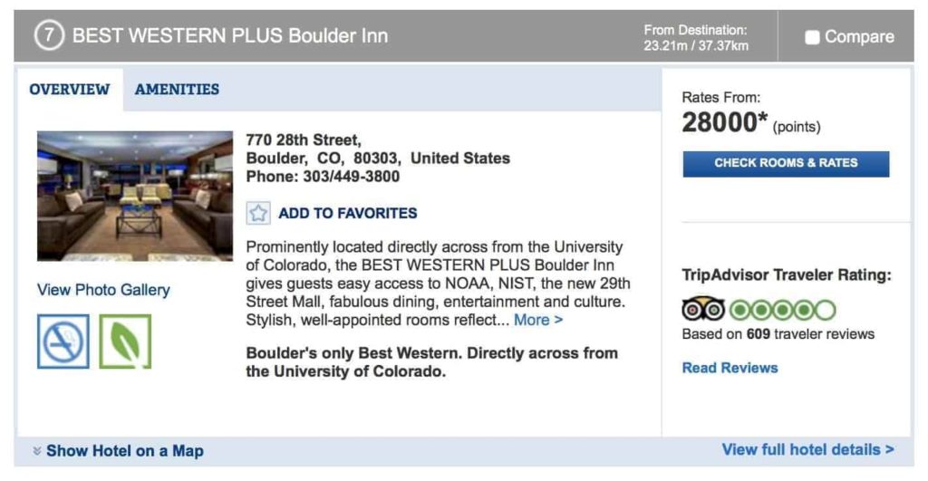The height and width of the screenshot is (481, 928).
Task: Expand Show Hotel on a Map
Action: pos(125,451)
